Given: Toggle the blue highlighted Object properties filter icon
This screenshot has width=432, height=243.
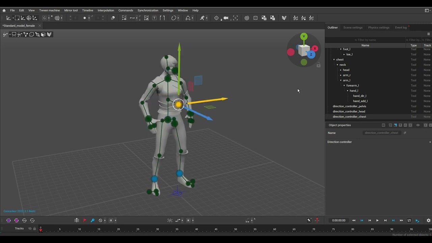Looking at the screenshot, I should click(x=395, y=125).
